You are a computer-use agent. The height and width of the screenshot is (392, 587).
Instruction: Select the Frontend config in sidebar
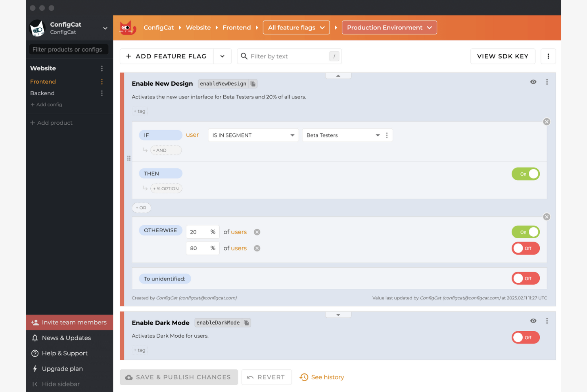click(x=43, y=81)
